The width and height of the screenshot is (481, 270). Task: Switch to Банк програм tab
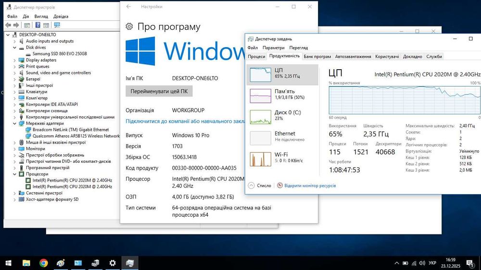317,56
